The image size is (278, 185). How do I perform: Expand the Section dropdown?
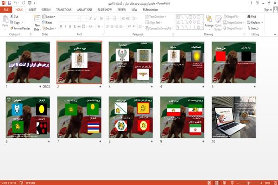point(49,28)
